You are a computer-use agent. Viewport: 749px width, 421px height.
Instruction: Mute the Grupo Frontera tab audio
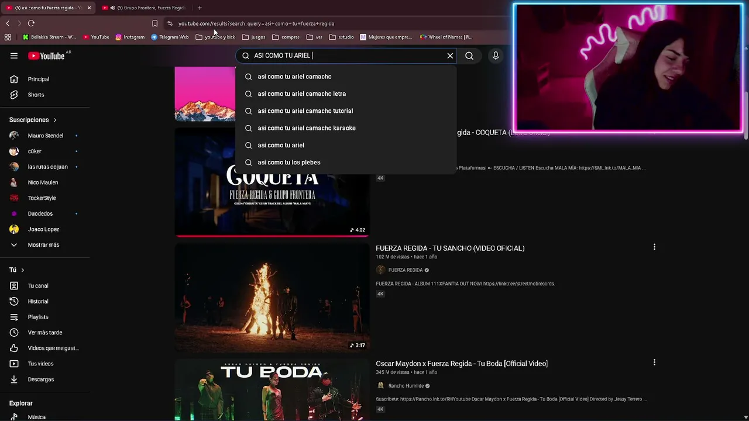point(112,8)
